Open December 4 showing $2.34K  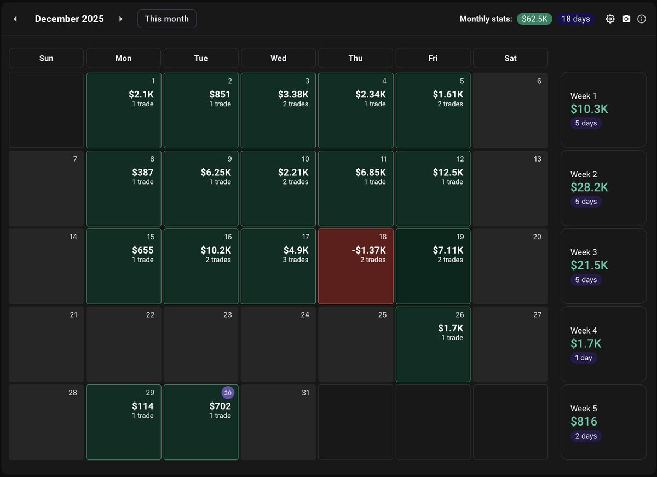click(356, 111)
